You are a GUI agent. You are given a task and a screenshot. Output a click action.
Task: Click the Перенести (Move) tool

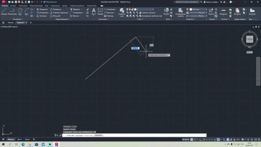(42, 9)
